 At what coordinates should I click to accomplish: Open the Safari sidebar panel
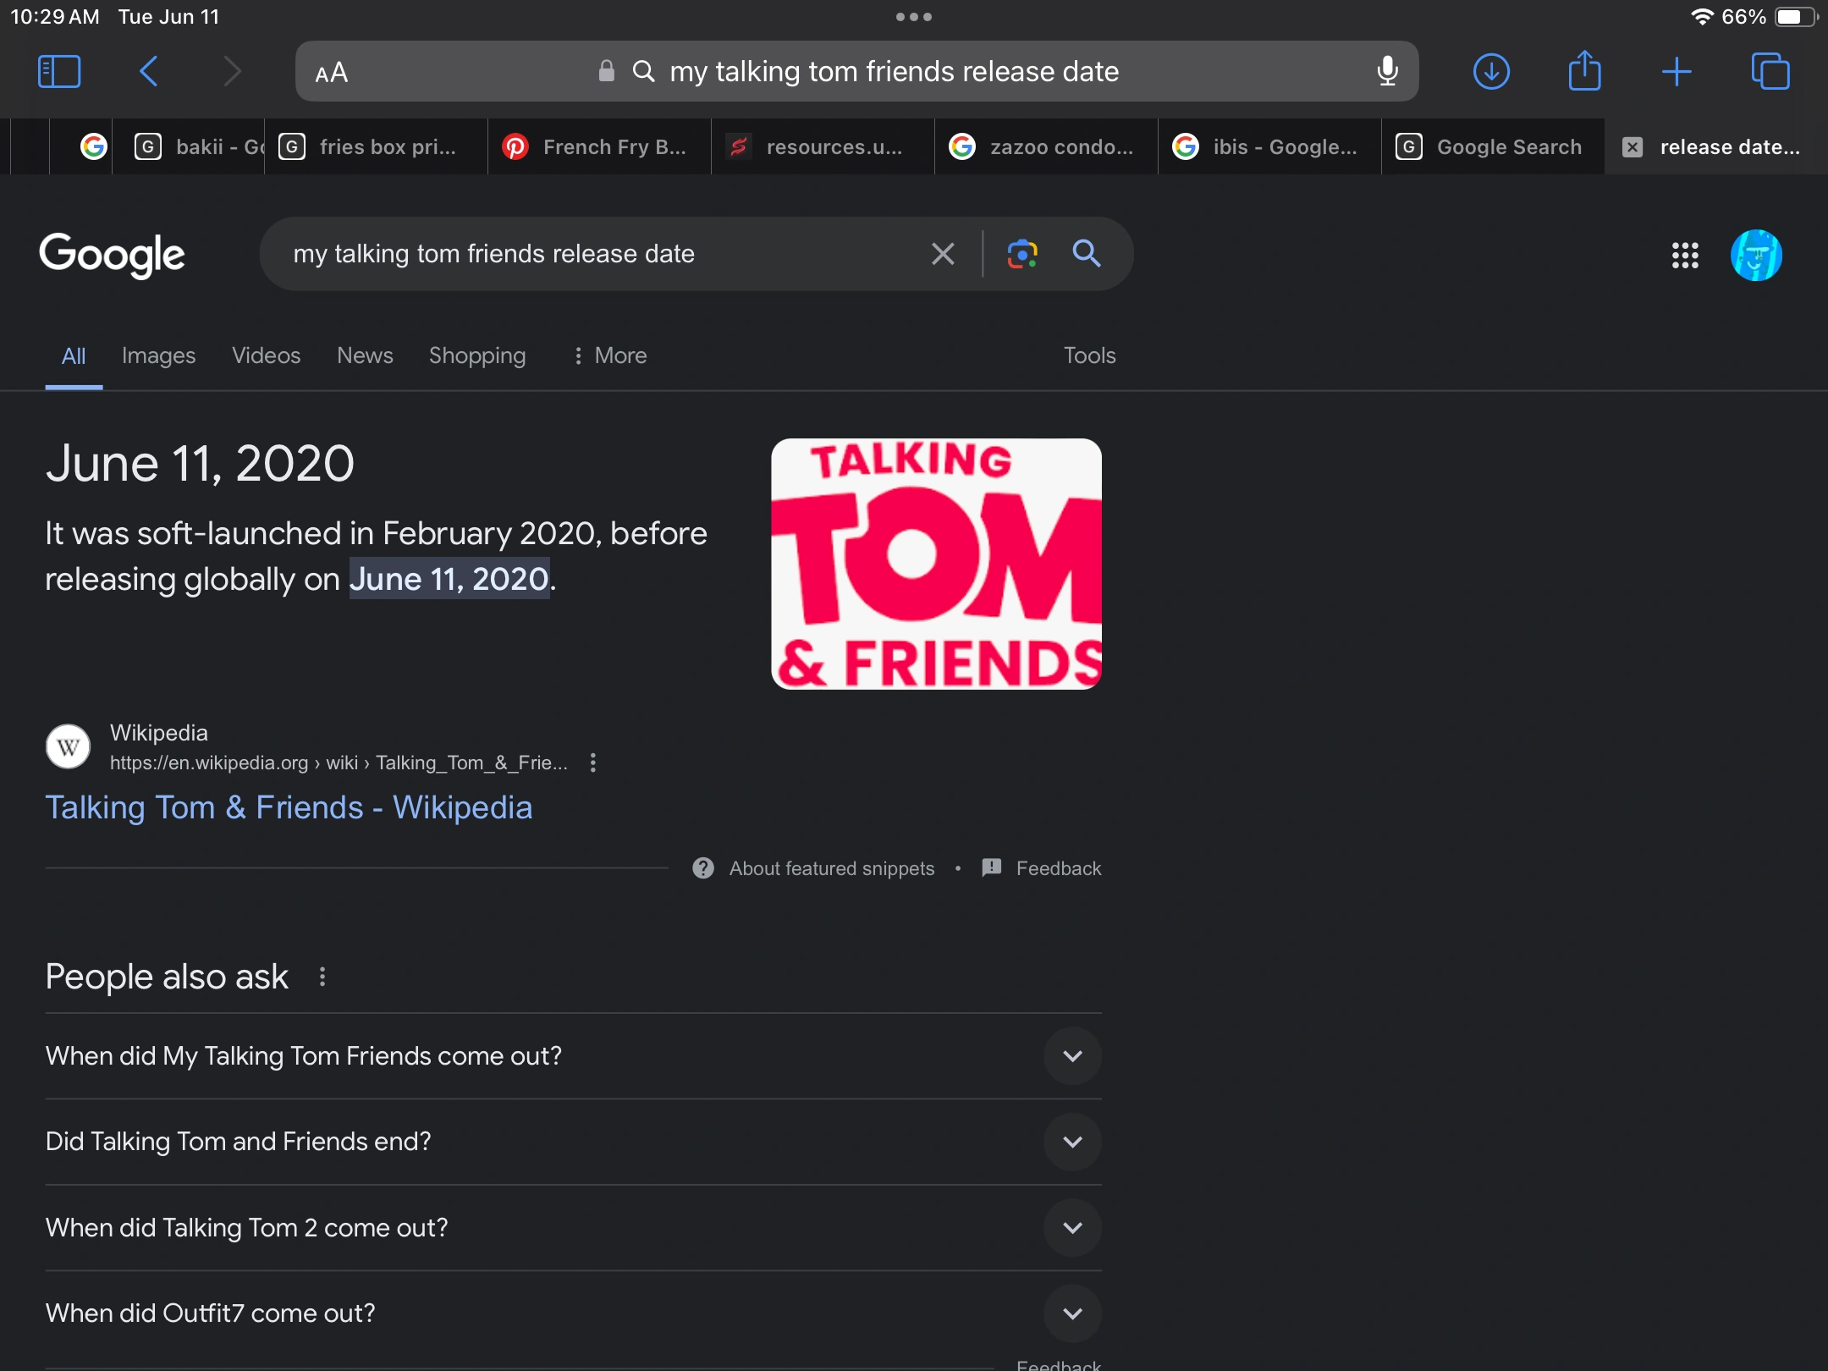click(x=59, y=72)
